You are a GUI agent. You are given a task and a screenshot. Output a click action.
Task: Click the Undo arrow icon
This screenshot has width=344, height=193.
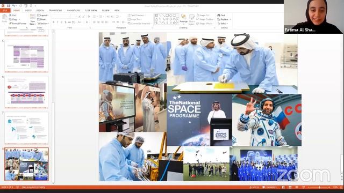(x=13, y=6)
